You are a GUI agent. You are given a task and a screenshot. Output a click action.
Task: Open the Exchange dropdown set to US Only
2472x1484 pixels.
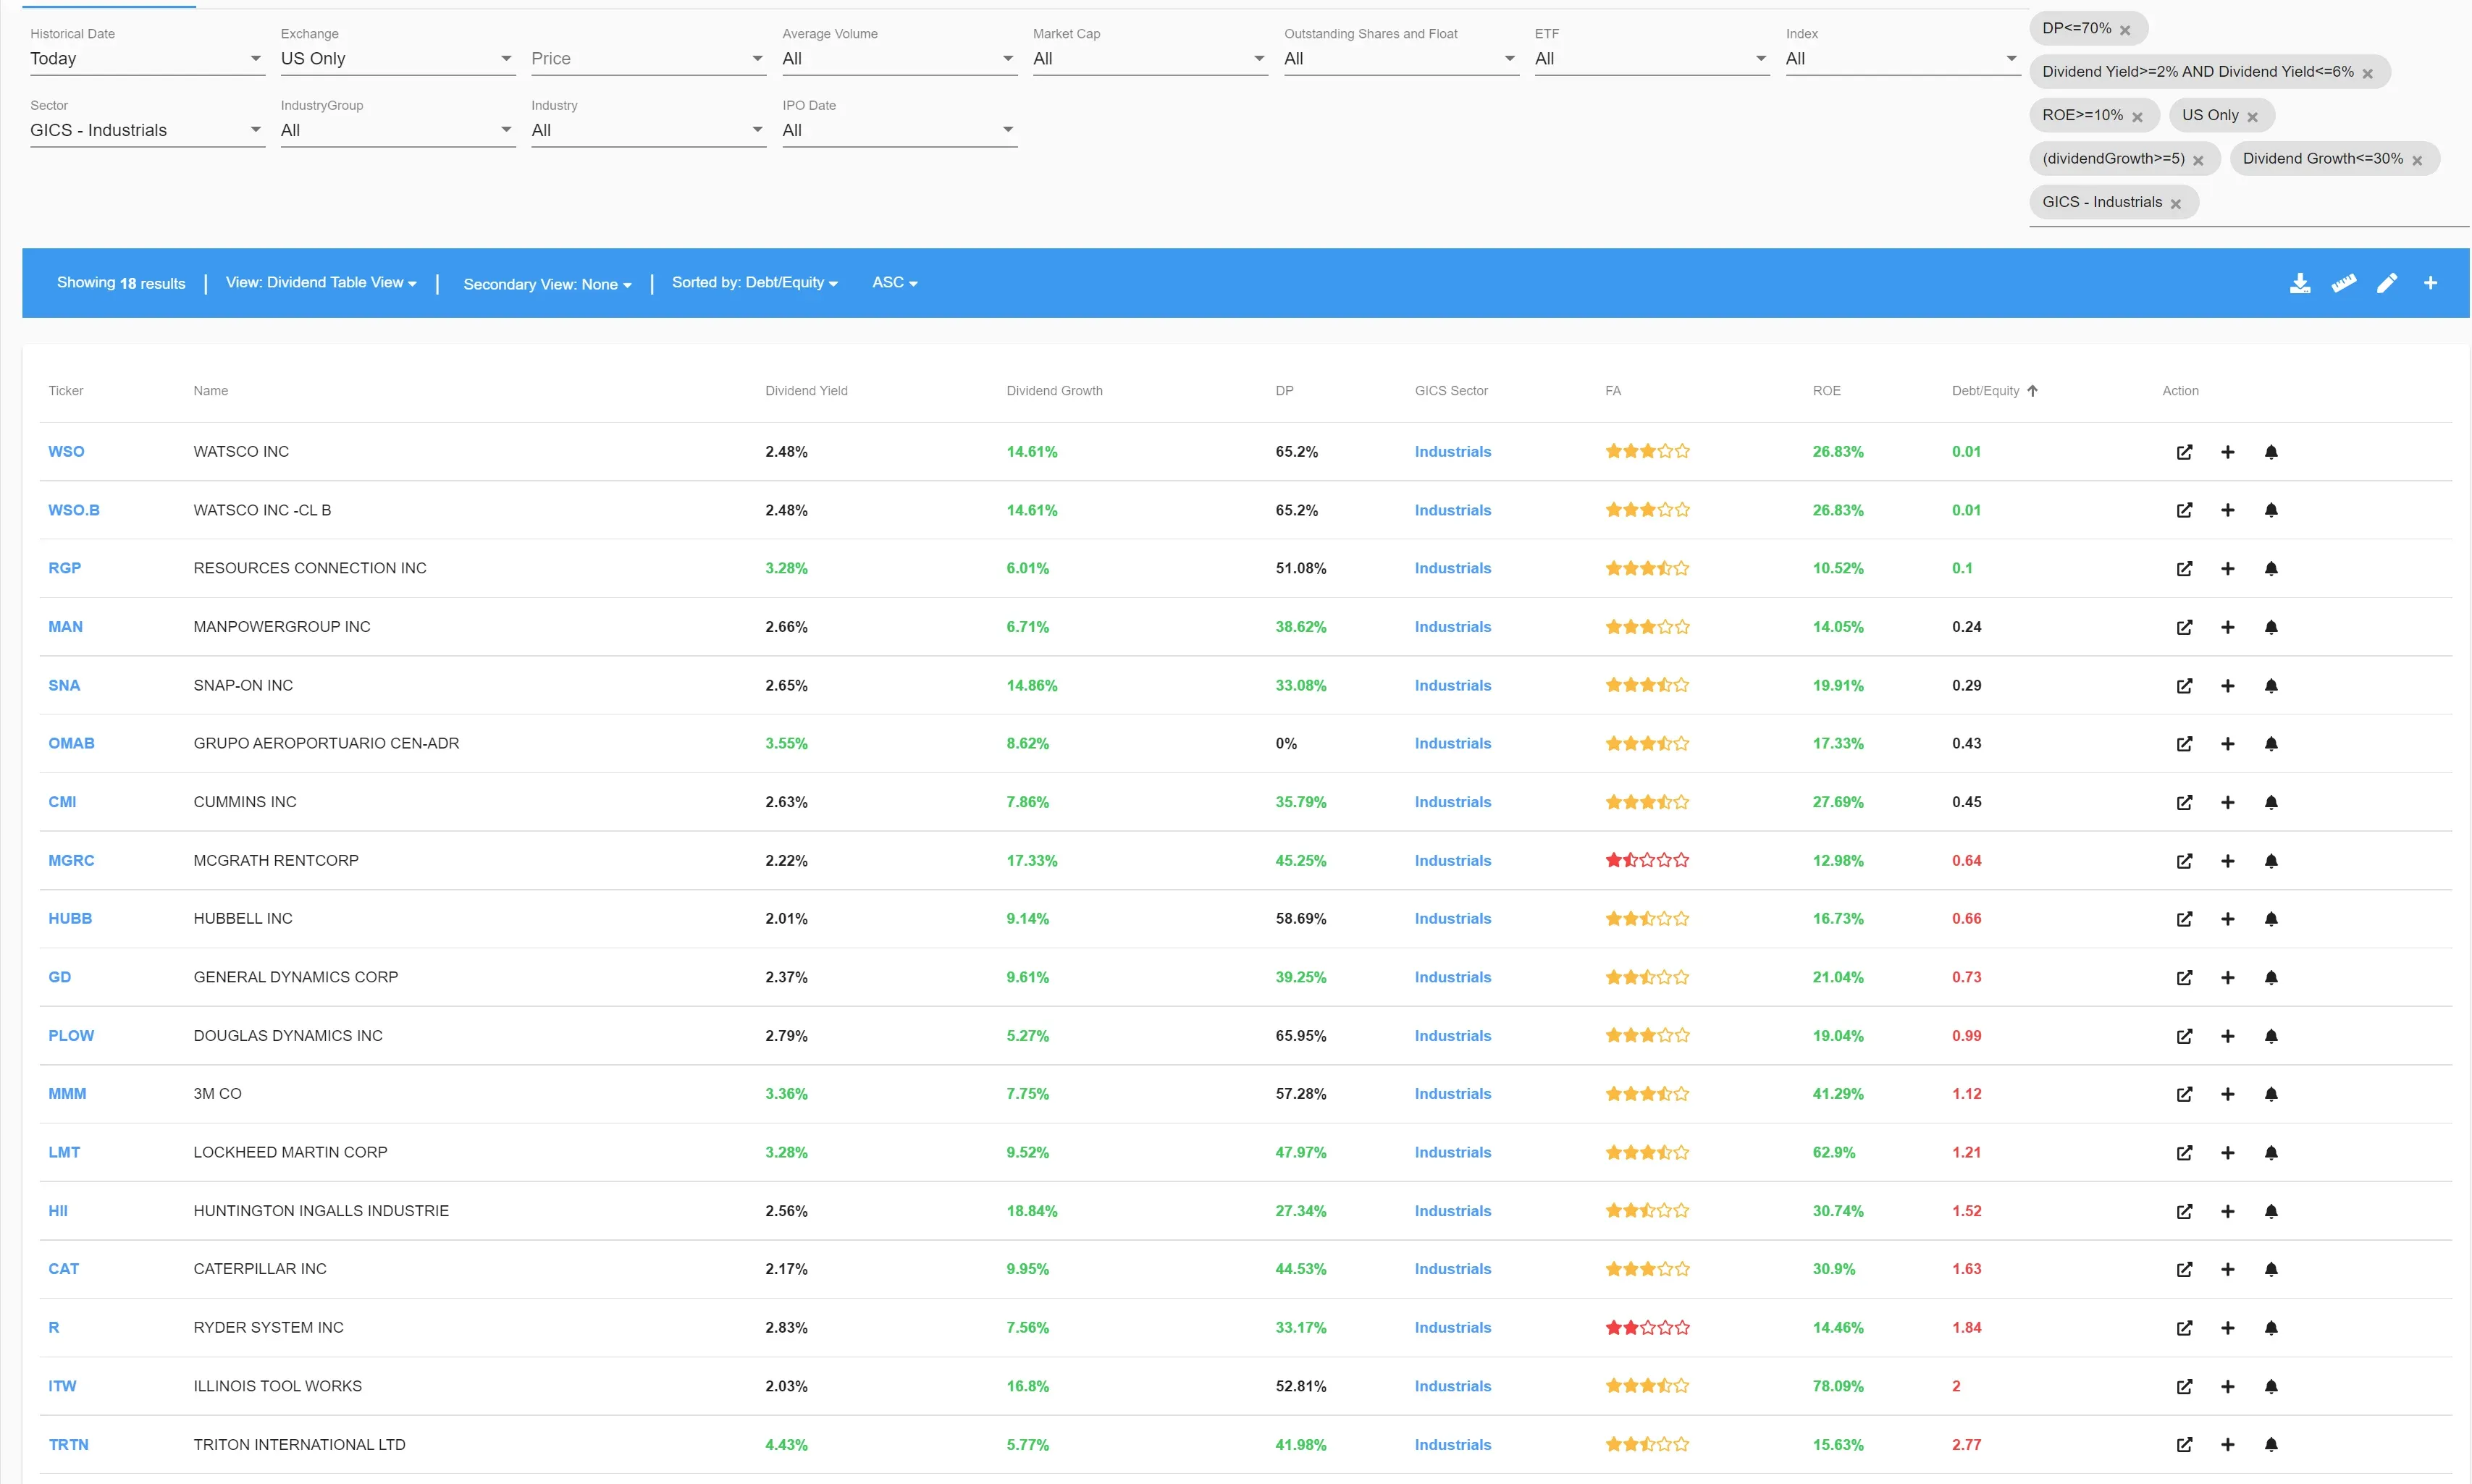click(x=398, y=59)
